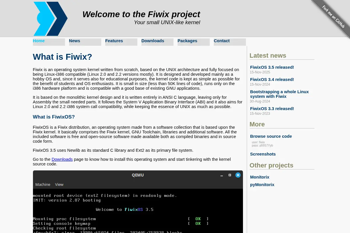Click the QEMU screenshot image
The width and height of the screenshot is (350, 233).
[138, 202]
